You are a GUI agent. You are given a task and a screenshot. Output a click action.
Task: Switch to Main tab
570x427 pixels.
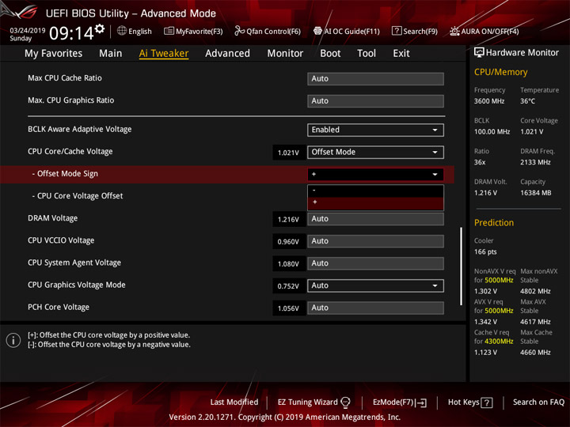pyautogui.click(x=111, y=54)
